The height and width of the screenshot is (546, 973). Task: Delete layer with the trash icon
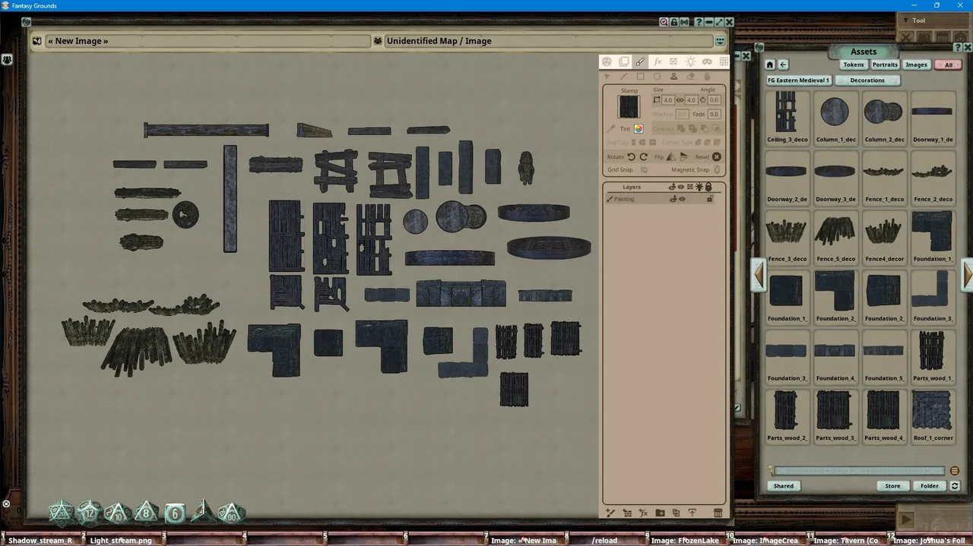click(718, 513)
